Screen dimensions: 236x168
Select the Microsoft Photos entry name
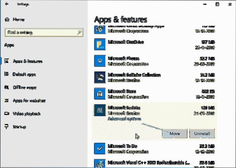tap(124, 58)
